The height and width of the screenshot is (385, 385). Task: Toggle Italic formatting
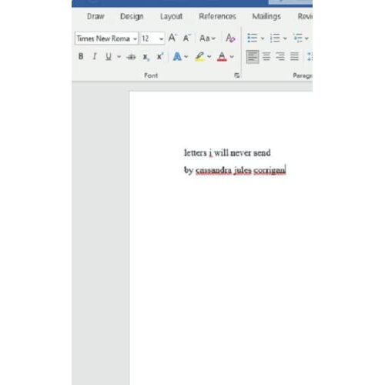95,56
